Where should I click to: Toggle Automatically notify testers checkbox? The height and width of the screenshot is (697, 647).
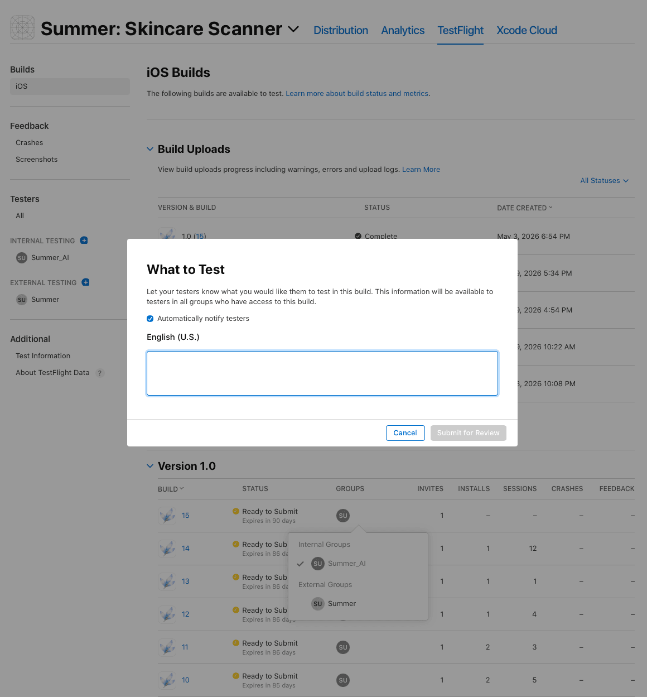point(150,319)
